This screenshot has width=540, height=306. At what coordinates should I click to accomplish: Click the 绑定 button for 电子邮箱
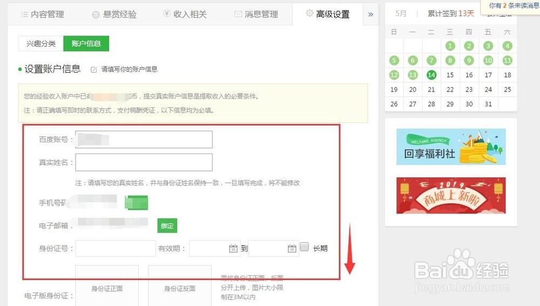167,226
